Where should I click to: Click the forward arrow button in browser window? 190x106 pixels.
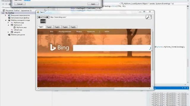click(x=46, y=17)
